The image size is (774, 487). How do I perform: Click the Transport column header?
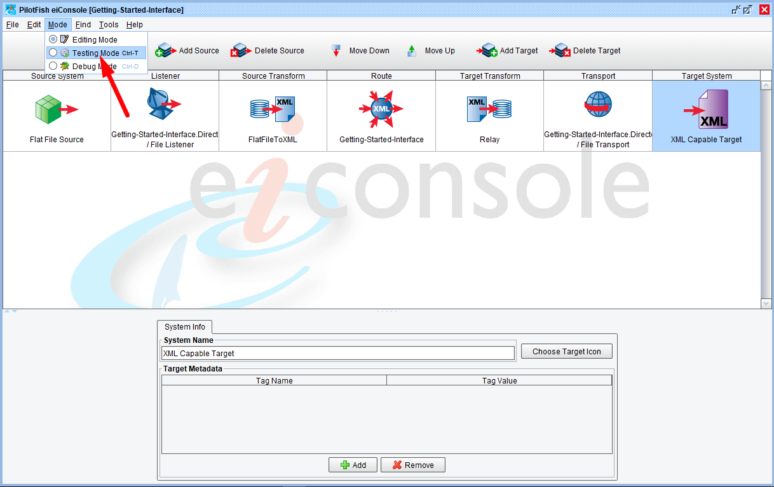[598, 76]
